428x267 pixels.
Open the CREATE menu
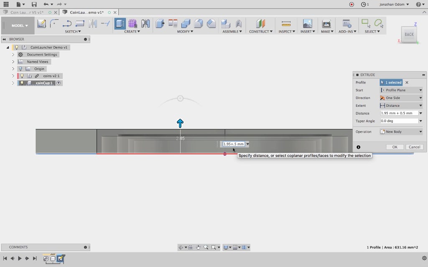132,32
